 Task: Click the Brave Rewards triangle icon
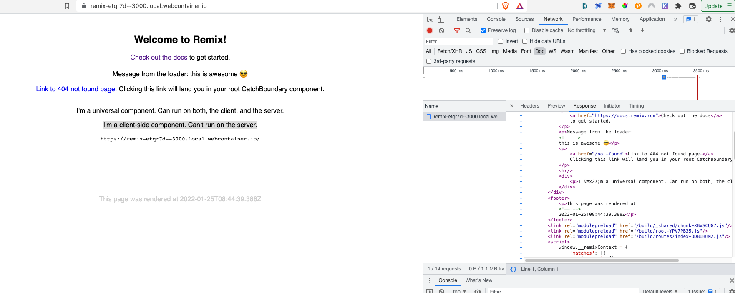click(x=520, y=6)
